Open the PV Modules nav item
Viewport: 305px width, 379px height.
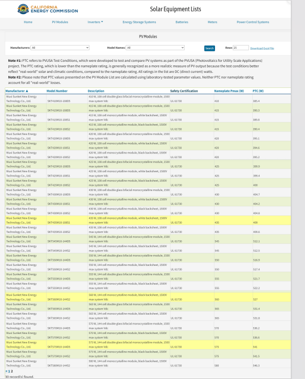pyautogui.click(x=60, y=22)
